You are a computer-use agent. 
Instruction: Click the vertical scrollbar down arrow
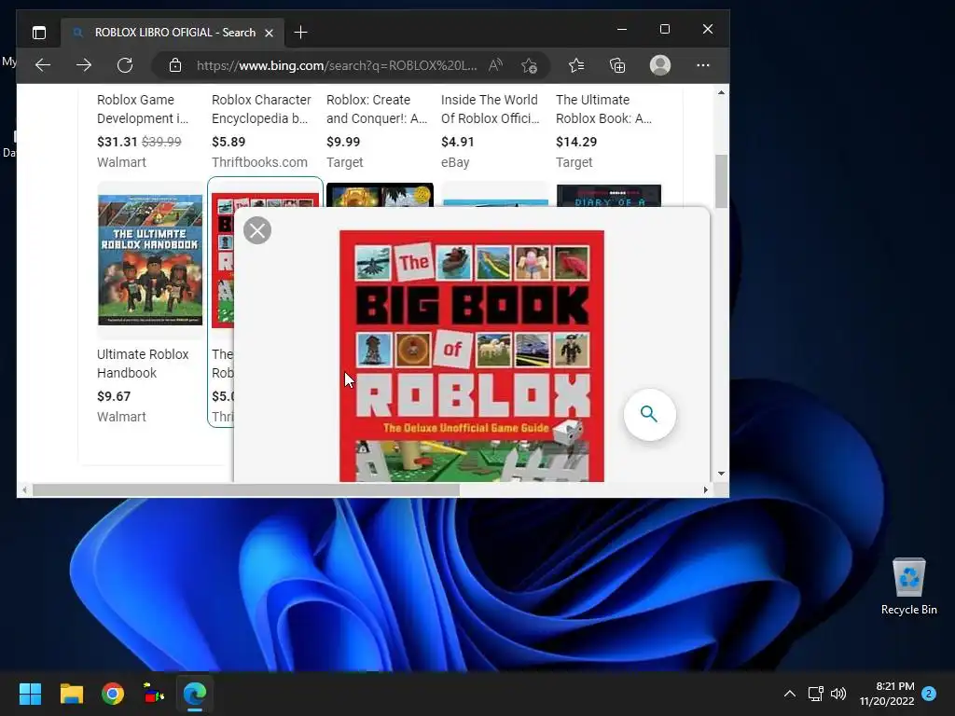click(721, 474)
